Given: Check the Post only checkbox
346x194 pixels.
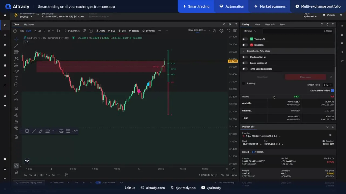Looking at the screenshot, I should (244, 84).
